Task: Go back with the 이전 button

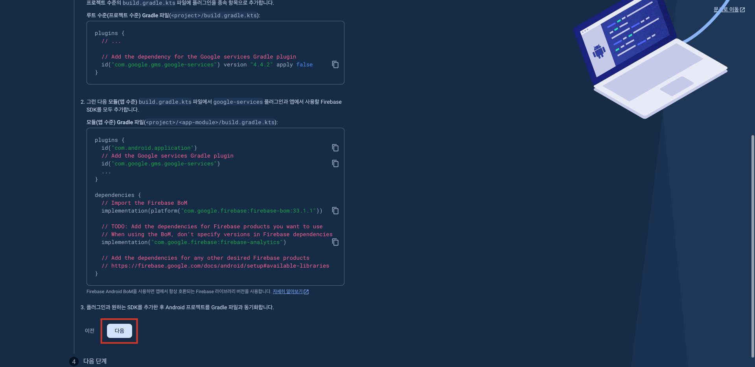Action: [90, 331]
